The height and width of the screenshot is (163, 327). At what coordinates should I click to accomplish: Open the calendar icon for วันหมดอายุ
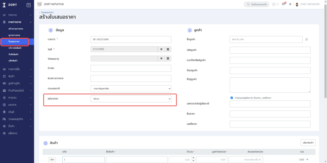click(x=168, y=59)
